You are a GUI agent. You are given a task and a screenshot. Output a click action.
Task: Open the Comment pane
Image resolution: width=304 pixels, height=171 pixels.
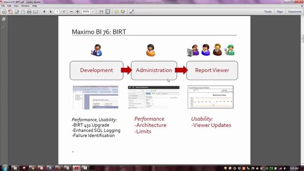click(294, 11)
